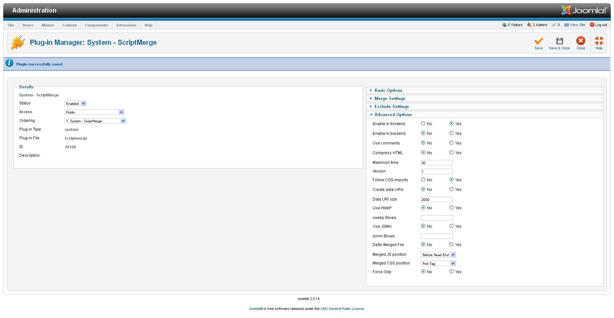
Task: Click the Joomla! logo
Action: pos(584,10)
